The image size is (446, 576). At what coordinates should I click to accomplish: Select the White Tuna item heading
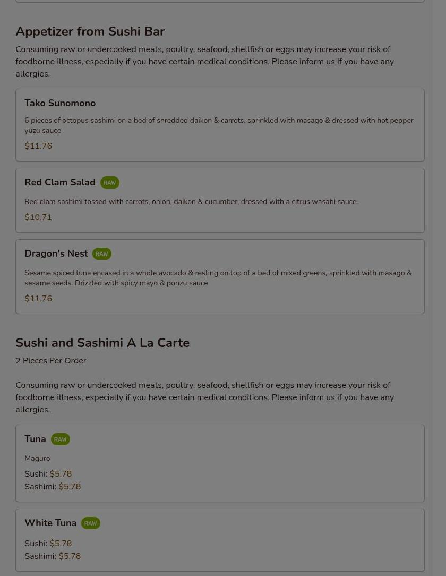[x=50, y=523]
